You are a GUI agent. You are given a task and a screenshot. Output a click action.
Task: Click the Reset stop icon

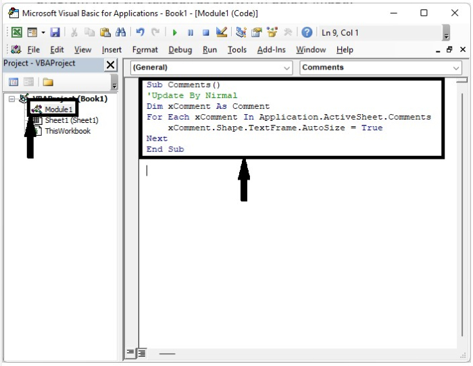point(206,32)
